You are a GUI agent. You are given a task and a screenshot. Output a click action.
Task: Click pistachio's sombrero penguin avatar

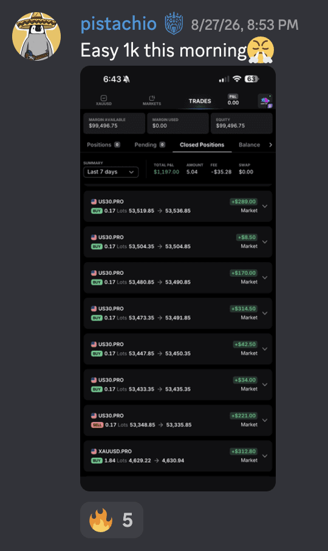pyautogui.click(x=36, y=36)
